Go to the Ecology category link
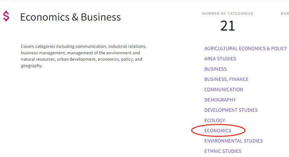The width and height of the screenshot is (289, 157). coord(214,120)
